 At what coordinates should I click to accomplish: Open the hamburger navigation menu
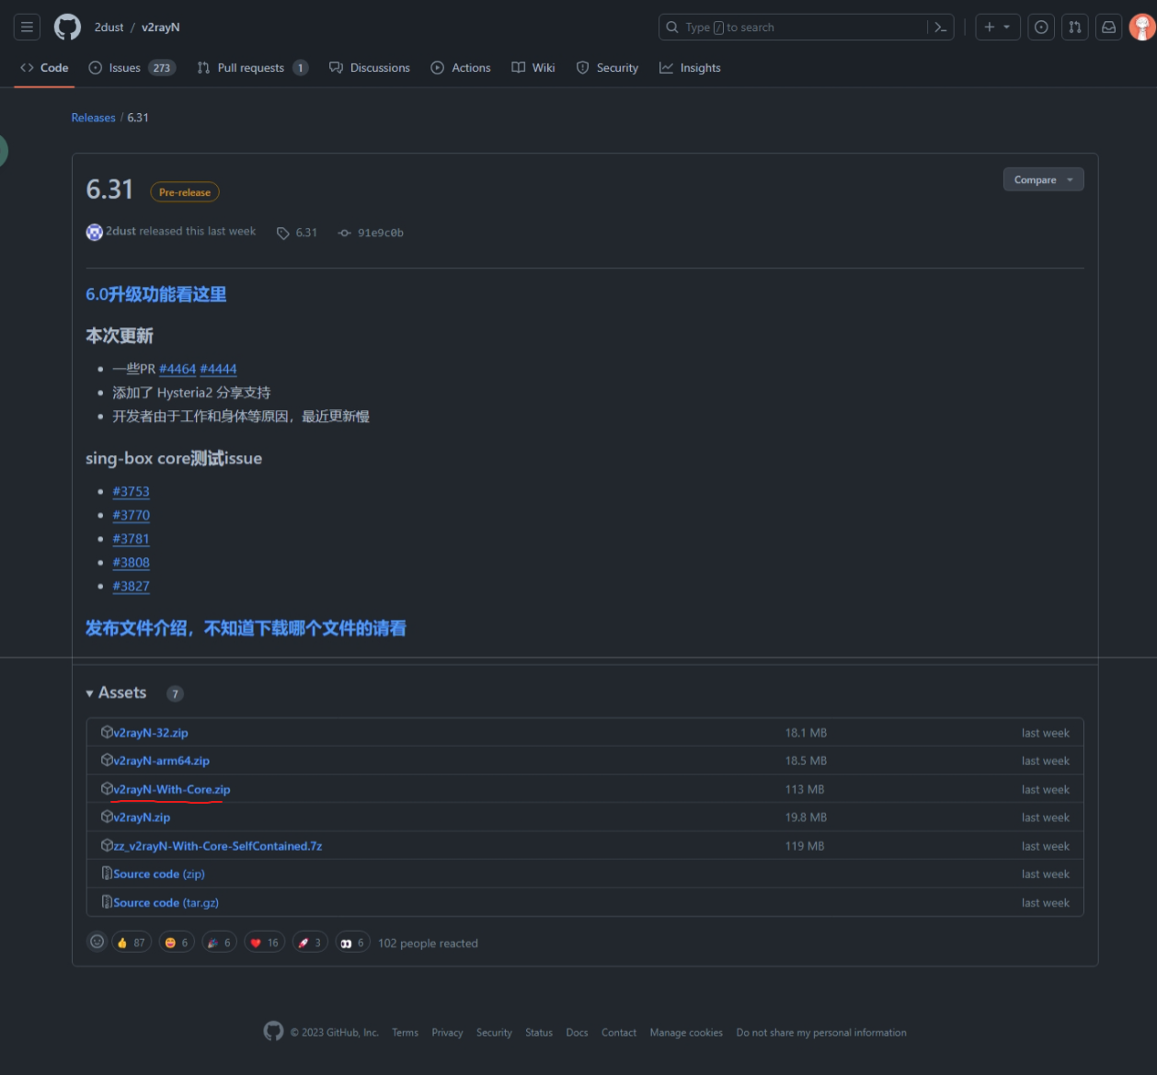tap(27, 28)
